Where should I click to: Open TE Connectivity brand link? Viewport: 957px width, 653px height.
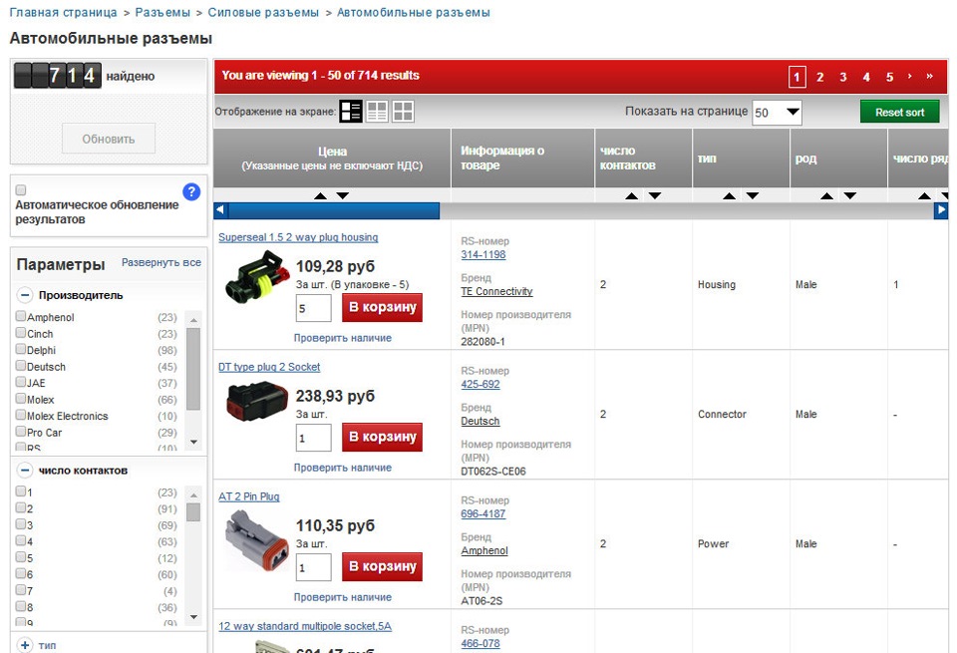click(x=496, y=291)
